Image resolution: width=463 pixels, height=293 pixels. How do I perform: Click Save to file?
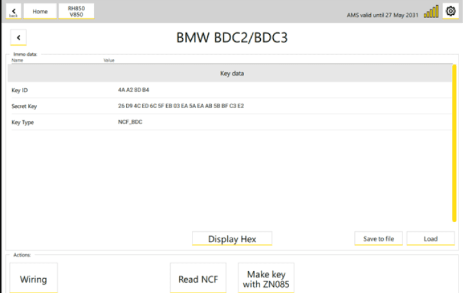click(379, 239)
